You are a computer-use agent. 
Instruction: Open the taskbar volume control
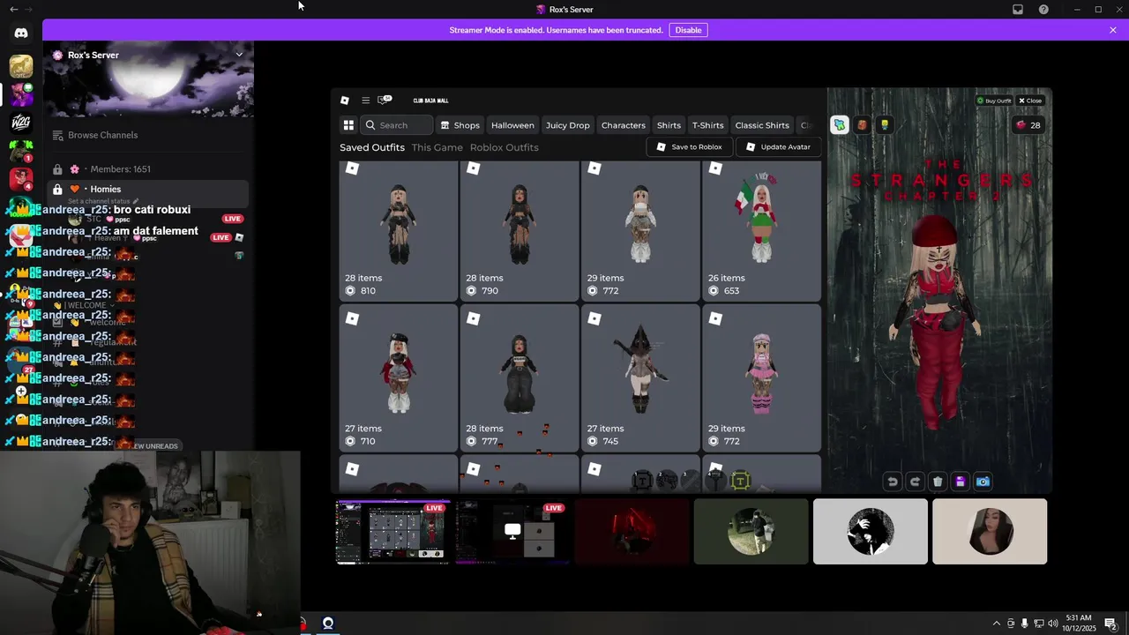click(x=1052, y=624)
